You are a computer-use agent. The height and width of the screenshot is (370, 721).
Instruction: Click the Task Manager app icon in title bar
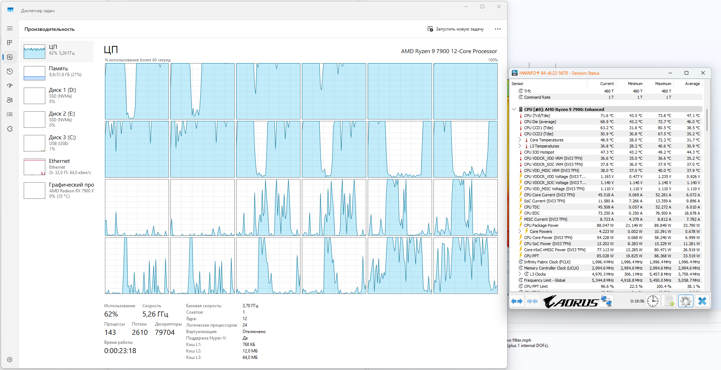tap(10, 10)
